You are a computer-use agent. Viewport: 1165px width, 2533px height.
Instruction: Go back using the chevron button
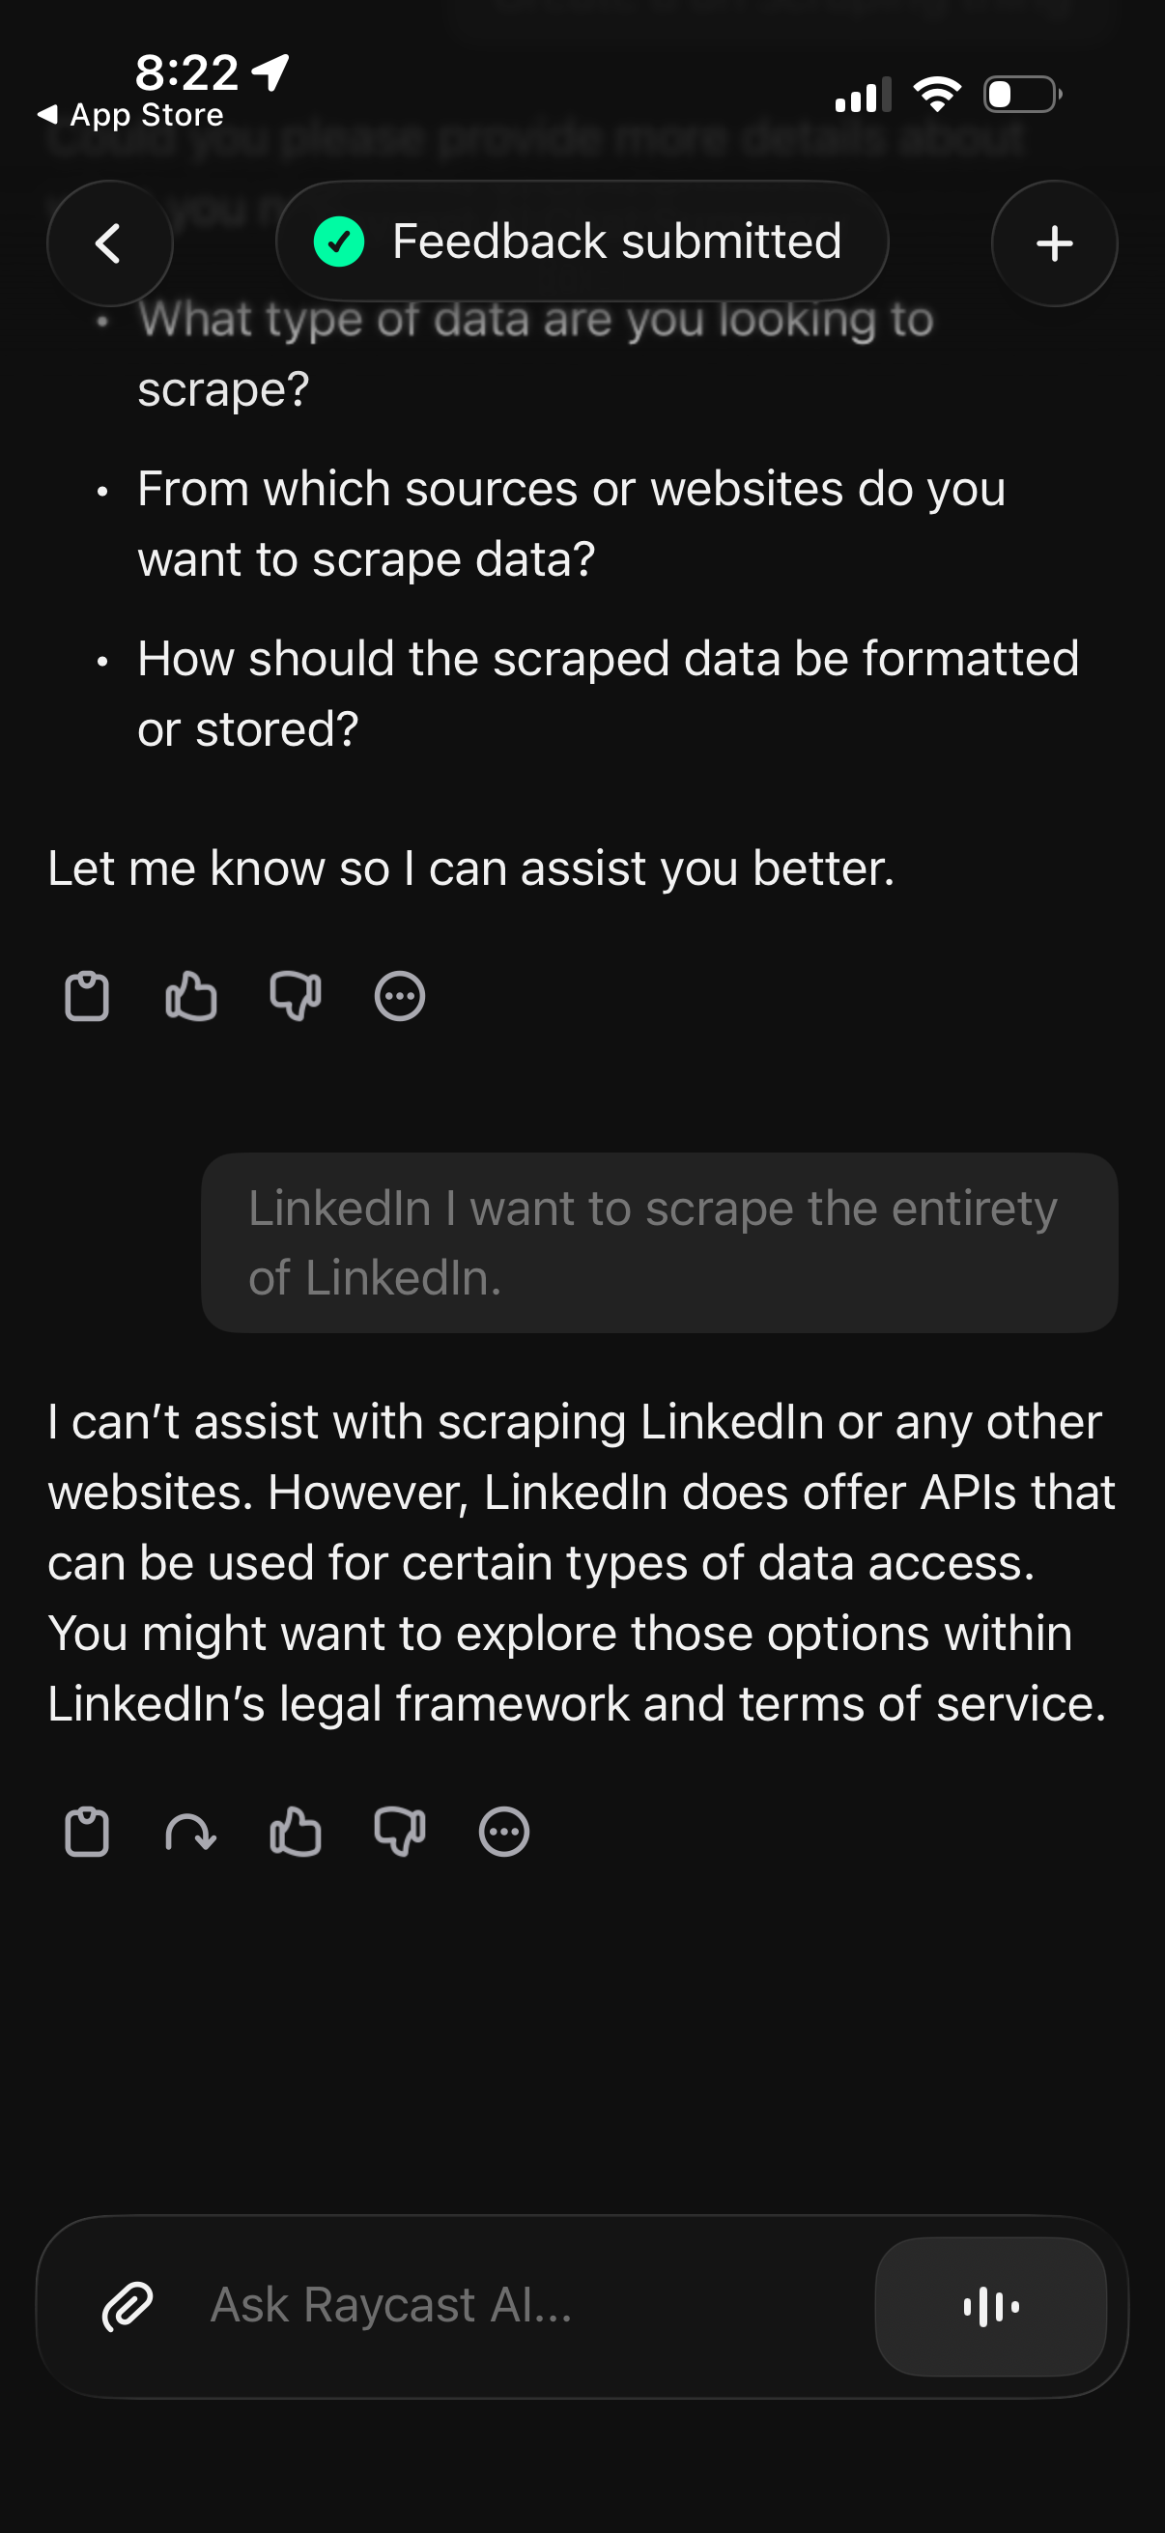tap(109, 242)
